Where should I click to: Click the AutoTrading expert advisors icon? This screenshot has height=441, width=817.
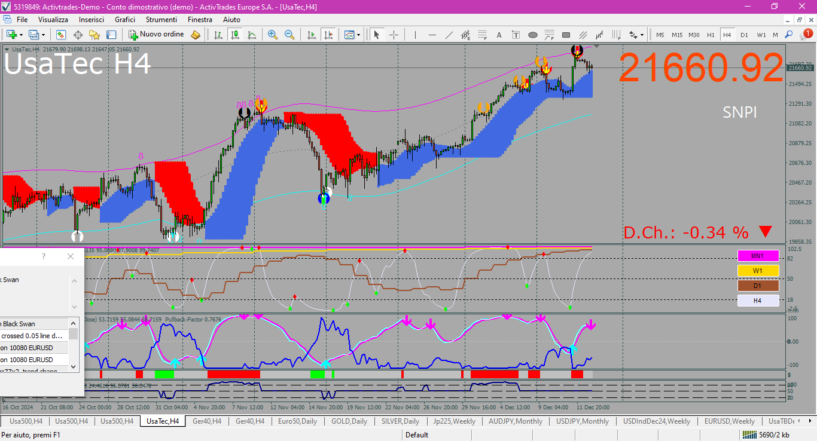point(196,35)
